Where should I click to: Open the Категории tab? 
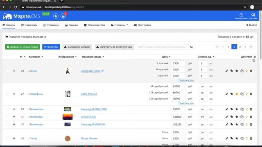click(29, 25)
